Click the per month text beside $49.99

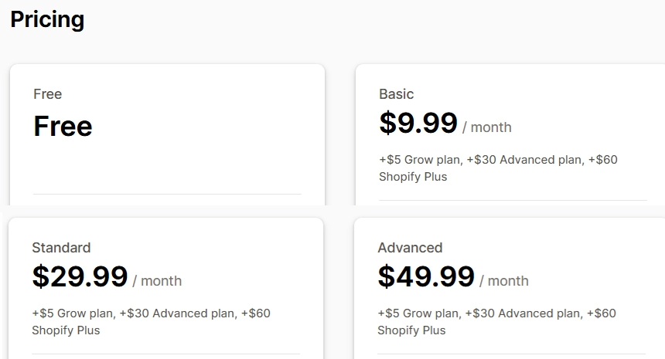pos(504,281)
